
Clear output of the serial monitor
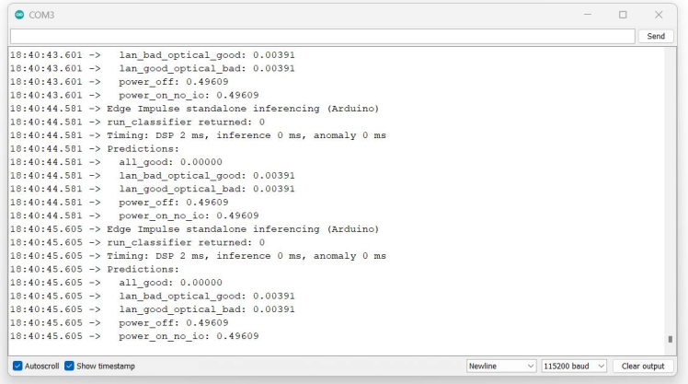click(643, 366)
